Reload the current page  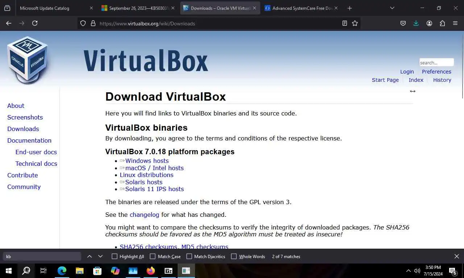pos(35,23)
